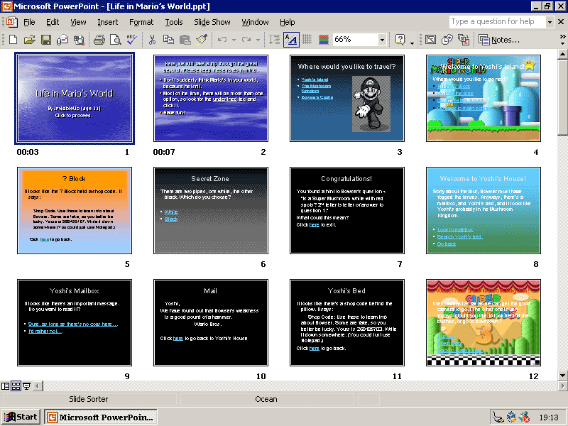This screenshot has height=426, width=568.
Task: Click the E-mail envelope toolbar icon
Action: [62, 40]
